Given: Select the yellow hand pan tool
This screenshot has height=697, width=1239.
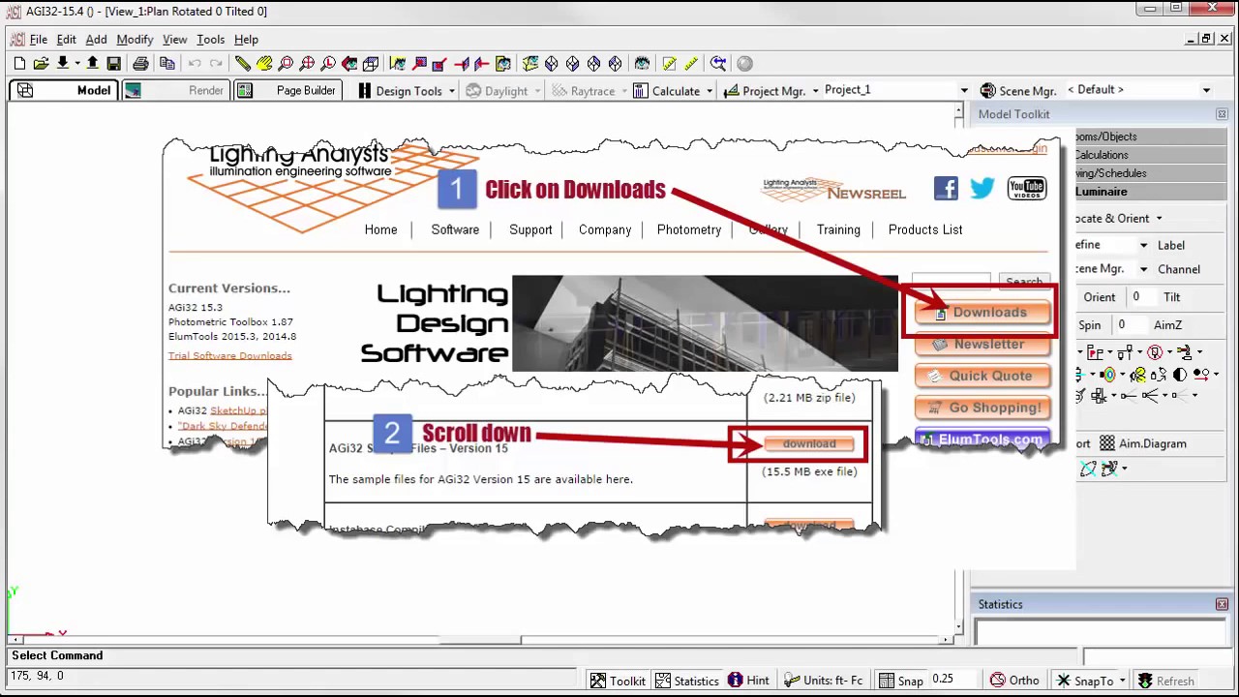Looking at the screenshot, I should [264, 64].
